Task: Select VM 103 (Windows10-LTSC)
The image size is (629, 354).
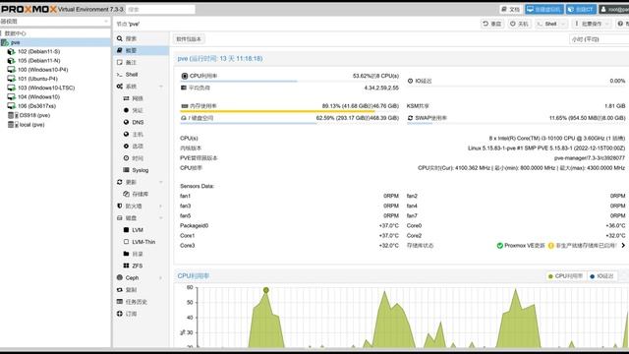Action: (55, 88)
